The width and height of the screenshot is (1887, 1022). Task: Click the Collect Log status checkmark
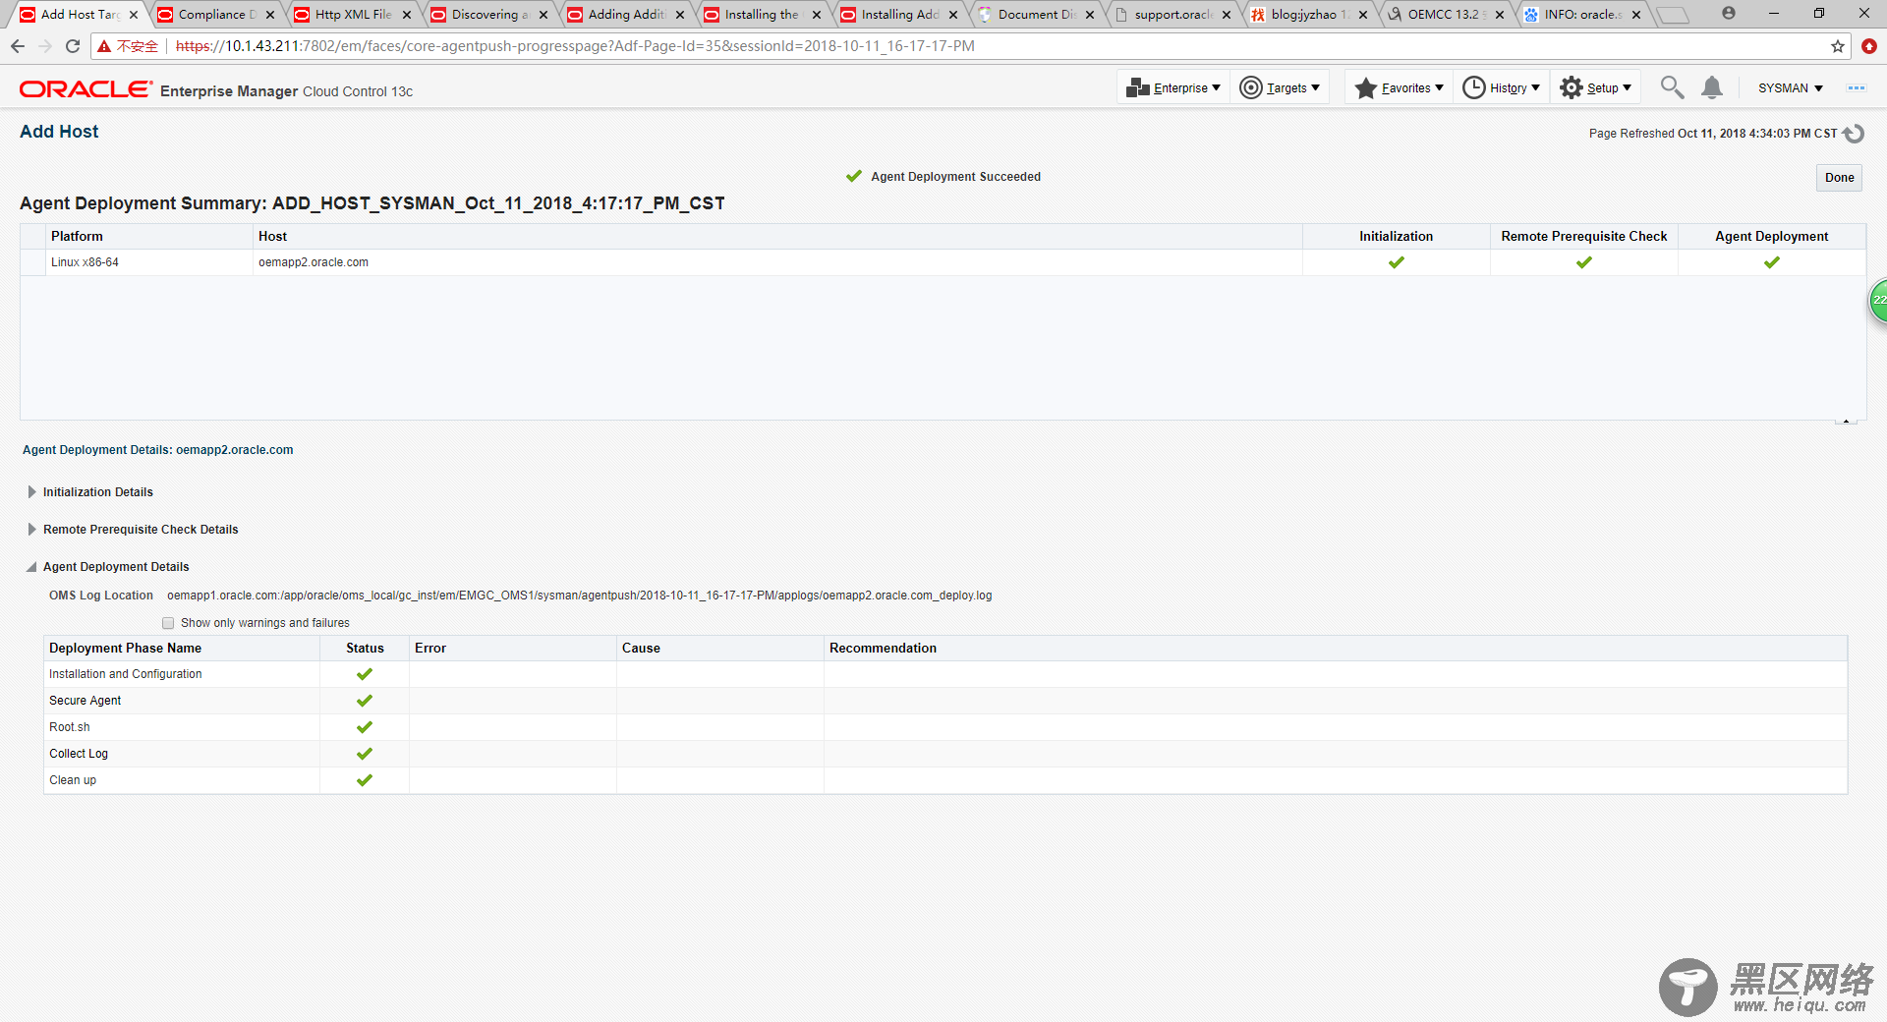pos(365,754)
